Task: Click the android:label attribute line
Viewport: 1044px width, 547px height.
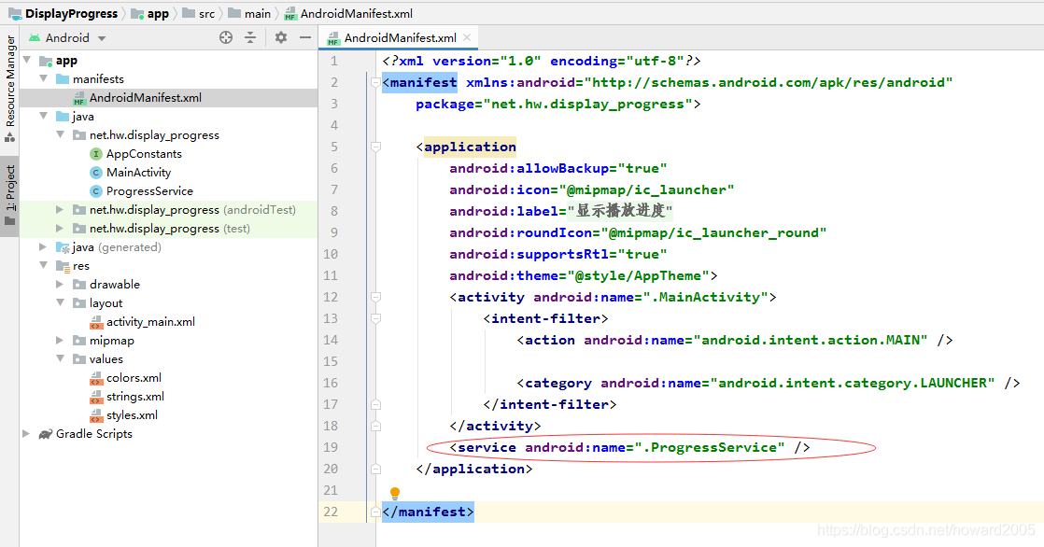Action: click(x=561, y=211)
